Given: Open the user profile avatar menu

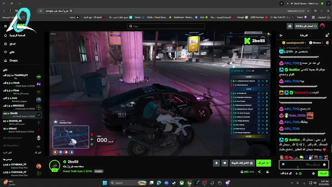Looking at the screenshot, I should coord(322,26).
